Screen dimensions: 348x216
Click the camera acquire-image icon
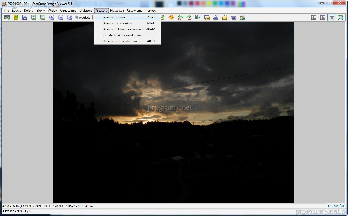7,18
